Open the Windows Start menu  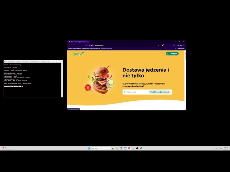pyautogui.click(x=89, y=148)
